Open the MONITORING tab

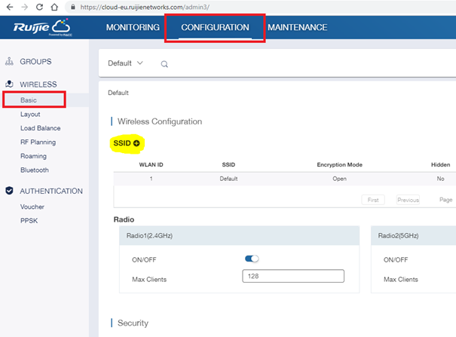133,28
